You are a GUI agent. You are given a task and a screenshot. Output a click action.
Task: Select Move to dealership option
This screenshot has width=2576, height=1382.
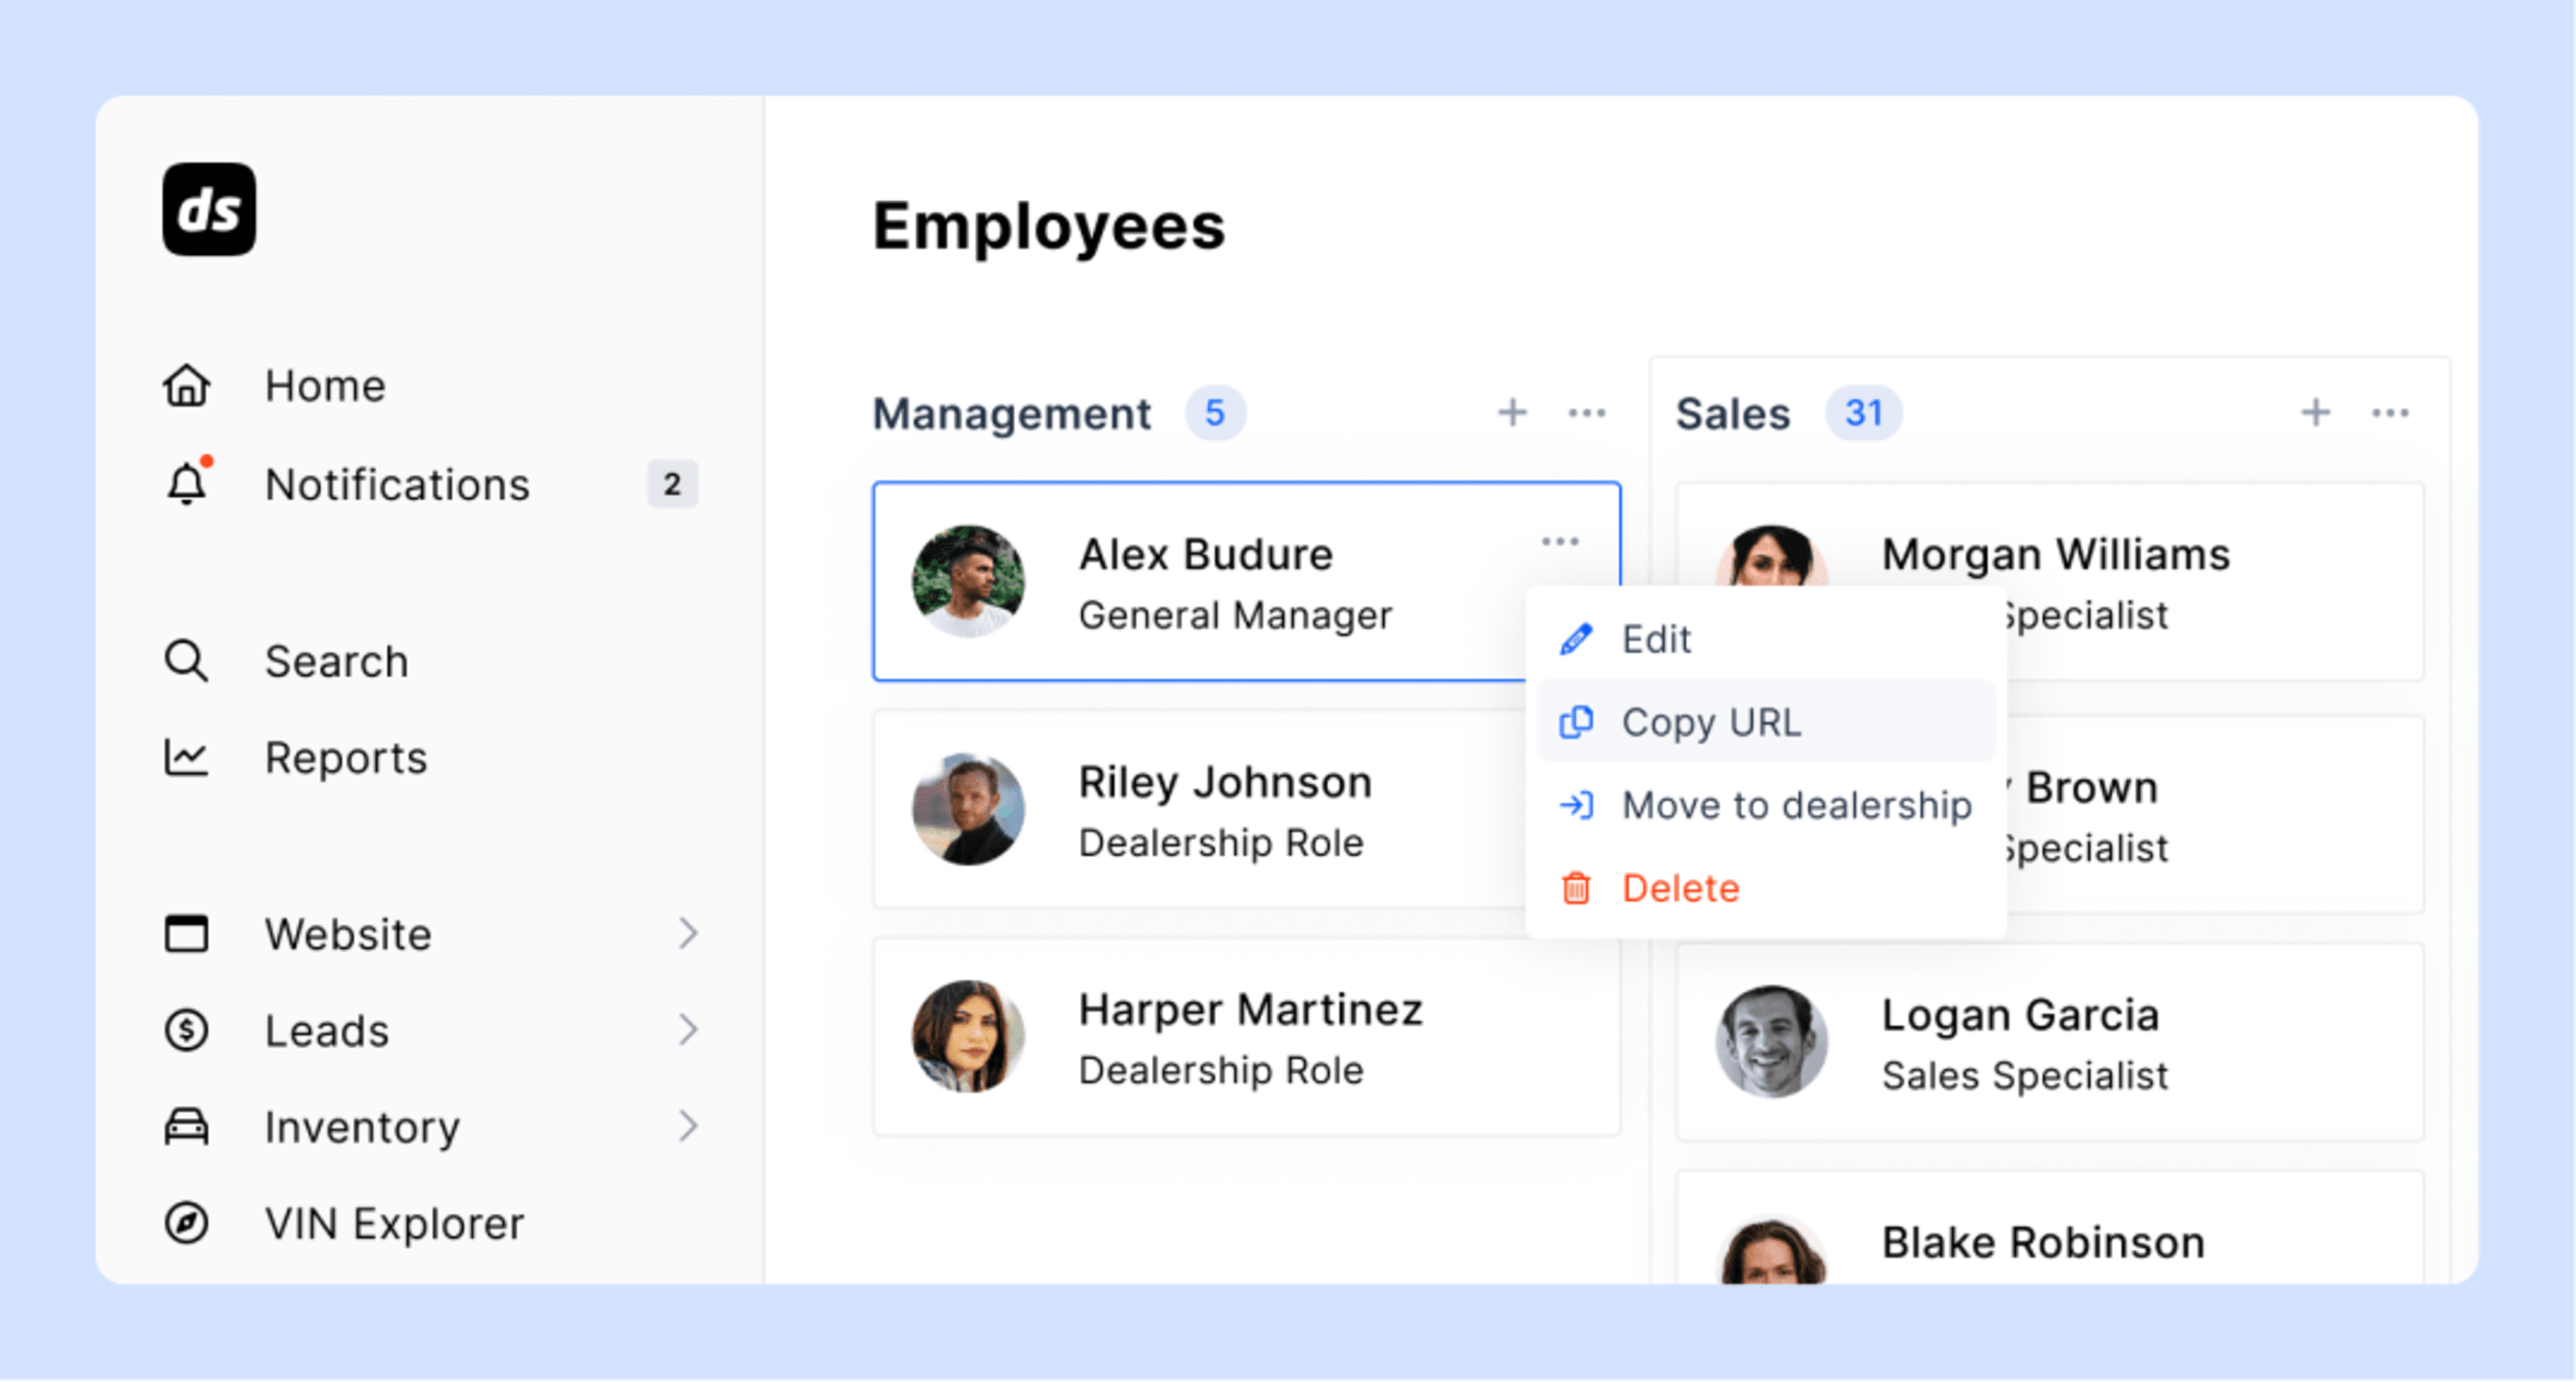tap(1766, 805)
